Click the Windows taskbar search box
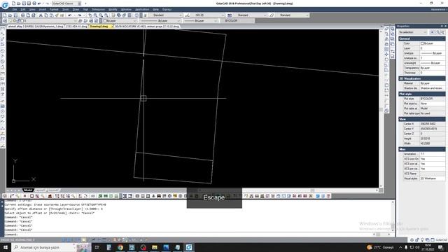The image size is (448, 252). (43, 247)
